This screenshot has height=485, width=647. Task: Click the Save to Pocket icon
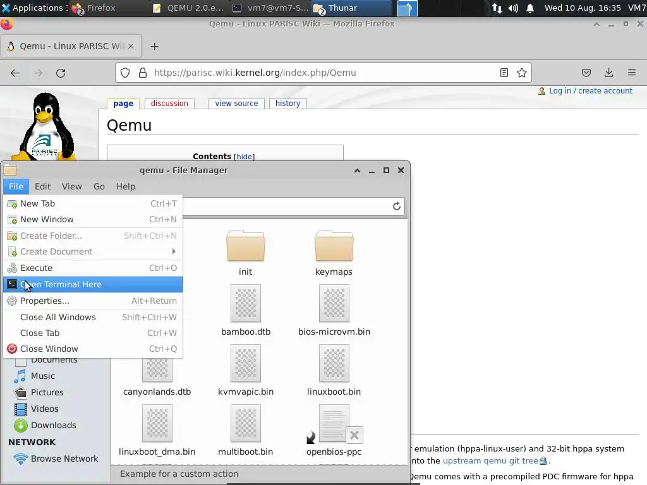pos(586,73)
